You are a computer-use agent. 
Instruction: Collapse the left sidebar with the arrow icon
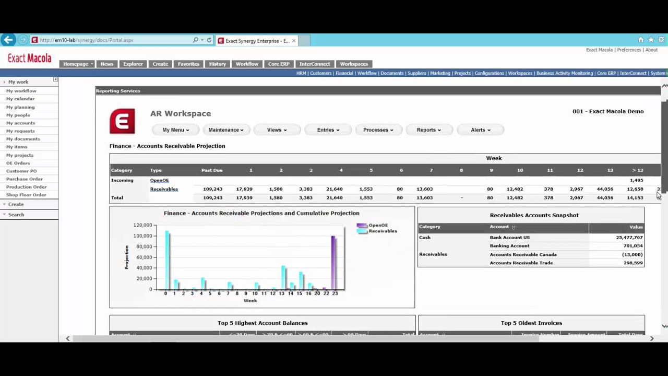tap(55, 79)
